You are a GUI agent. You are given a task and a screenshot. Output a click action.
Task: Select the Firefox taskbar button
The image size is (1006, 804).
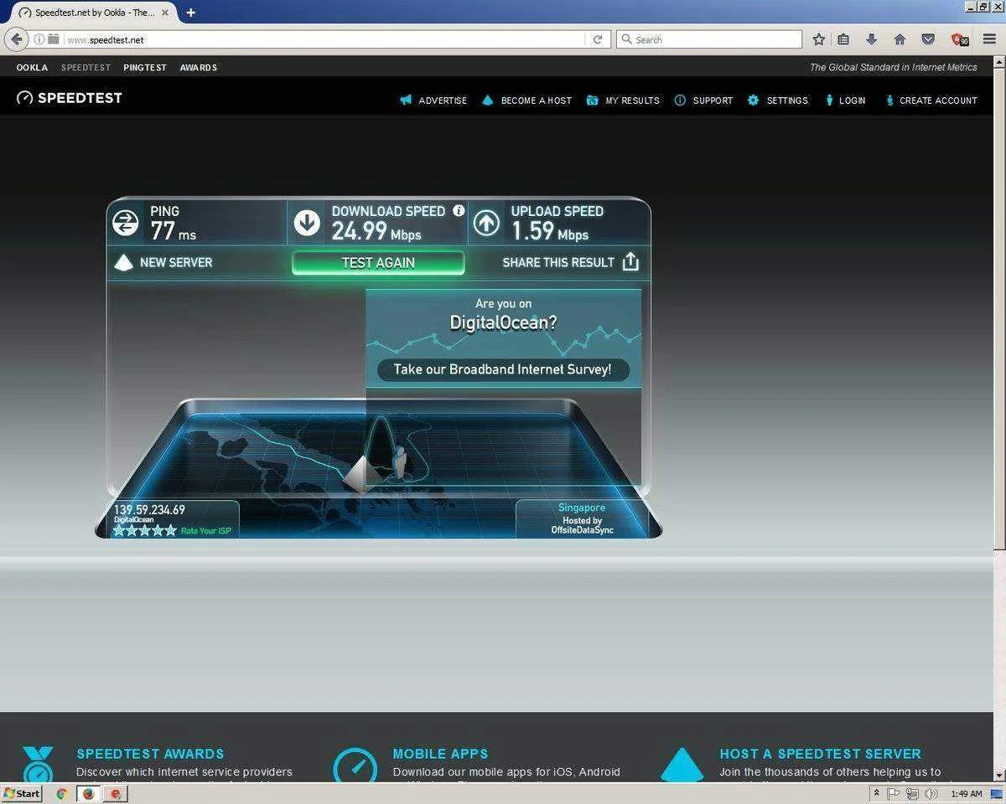[x=88, y=793]
